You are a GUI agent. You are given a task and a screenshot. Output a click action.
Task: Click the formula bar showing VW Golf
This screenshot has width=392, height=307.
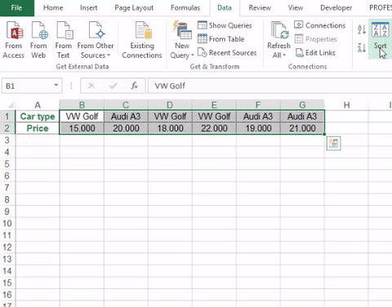point(269,86)
